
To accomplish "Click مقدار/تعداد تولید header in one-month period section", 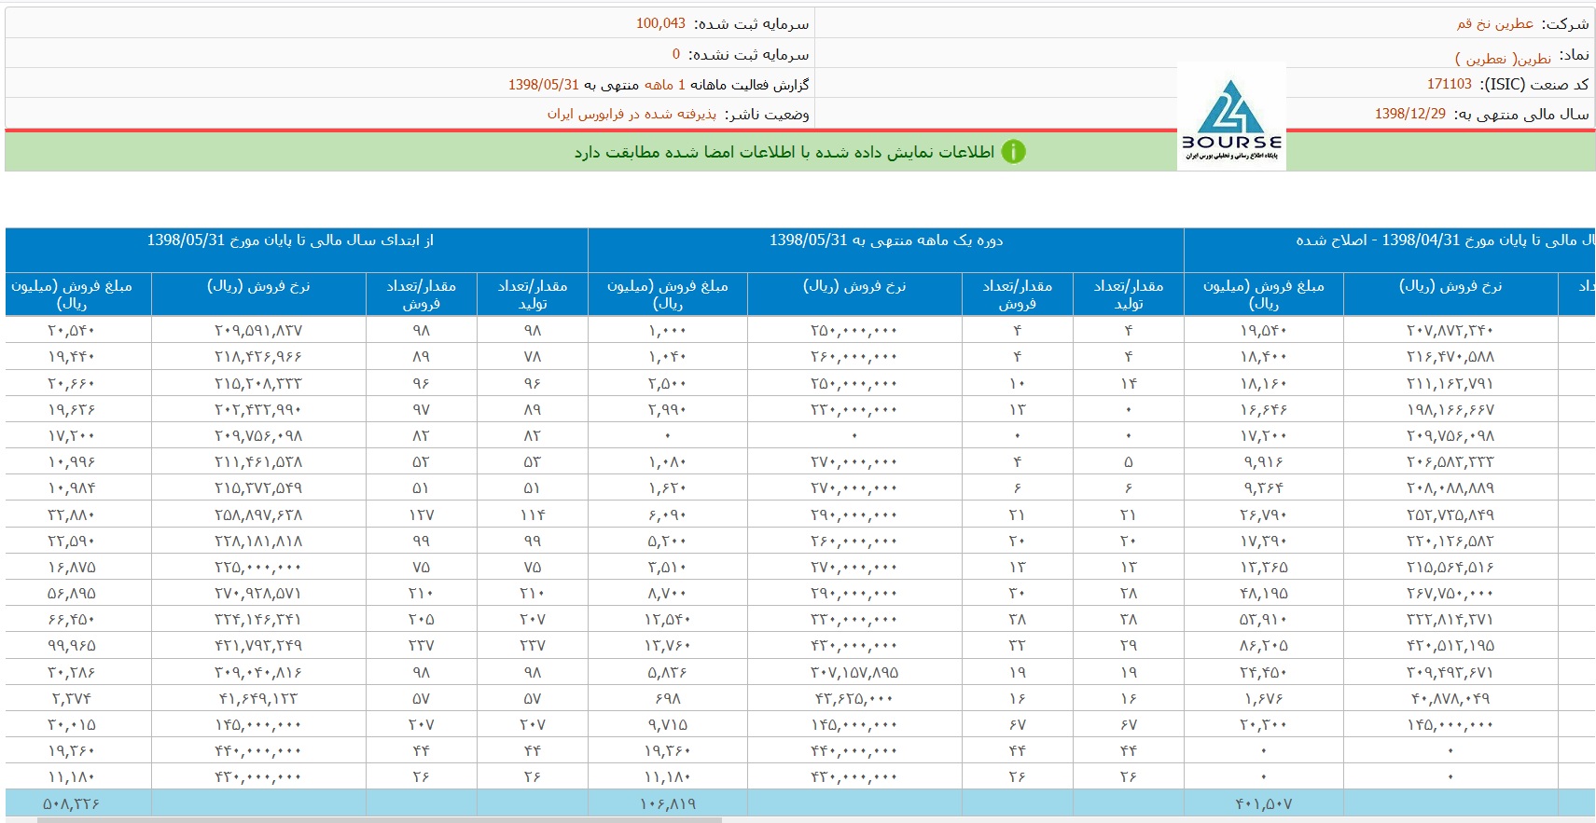I will (1129, 295).
